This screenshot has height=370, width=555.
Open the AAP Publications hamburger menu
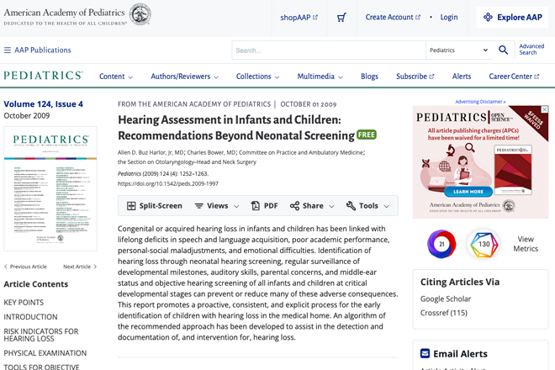click(x=37, y=50)
